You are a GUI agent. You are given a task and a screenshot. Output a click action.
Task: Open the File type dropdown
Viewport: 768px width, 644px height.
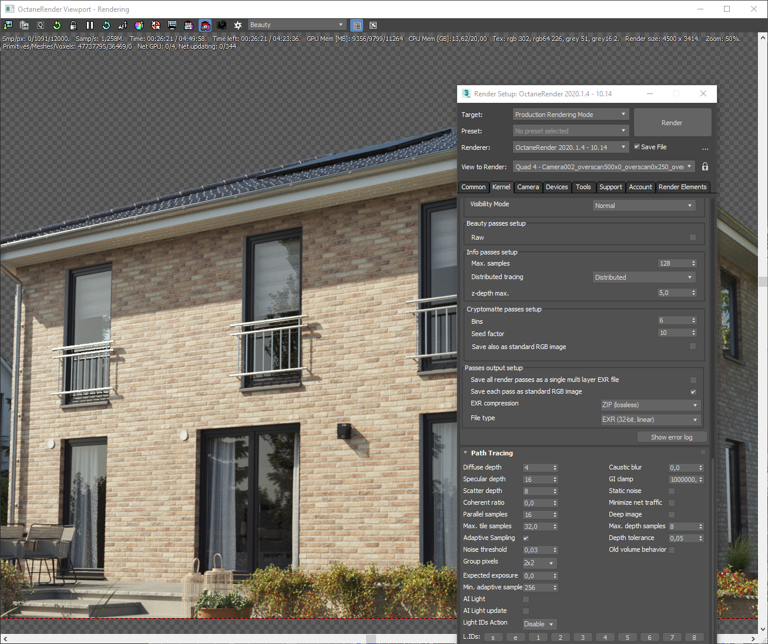[x=650, y=420]
